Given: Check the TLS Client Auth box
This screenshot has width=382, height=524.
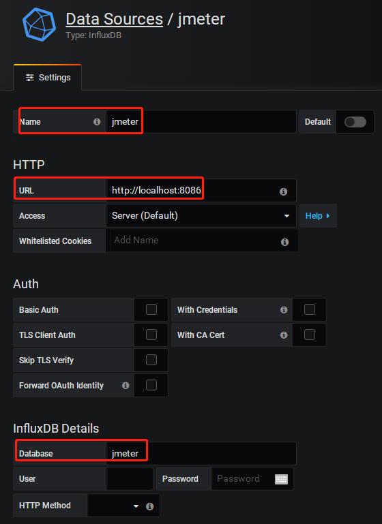Looking at the screenshot, I should [x=151, y=335].
